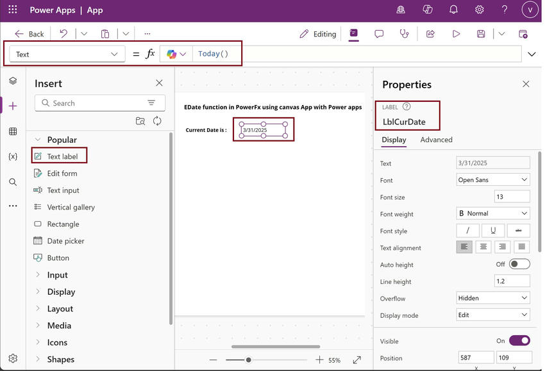Screen dimensions: 545x371
Task: Click the Share icon
Action: [x=430, y=34]
